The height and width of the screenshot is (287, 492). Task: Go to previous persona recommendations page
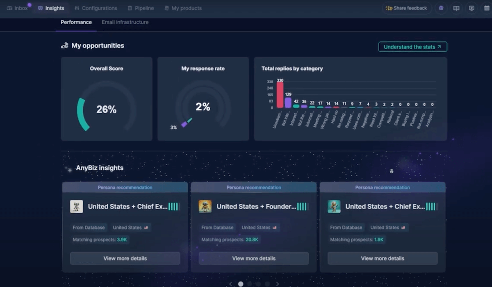click(230, 284)
